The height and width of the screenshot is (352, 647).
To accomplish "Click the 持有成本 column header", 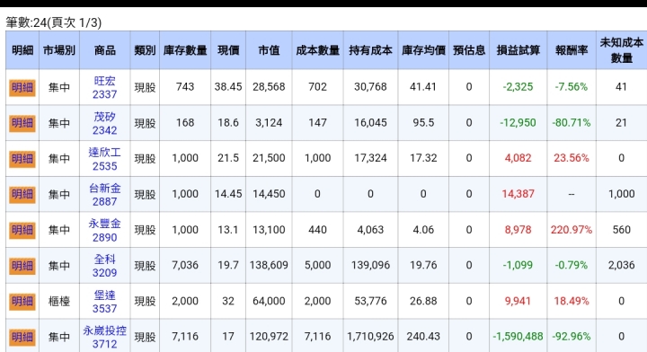I will pos(370,50).
